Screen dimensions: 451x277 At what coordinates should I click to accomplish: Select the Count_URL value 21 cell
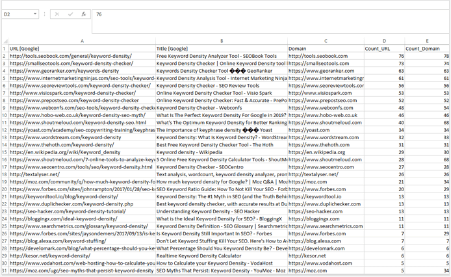coord(384,182)
